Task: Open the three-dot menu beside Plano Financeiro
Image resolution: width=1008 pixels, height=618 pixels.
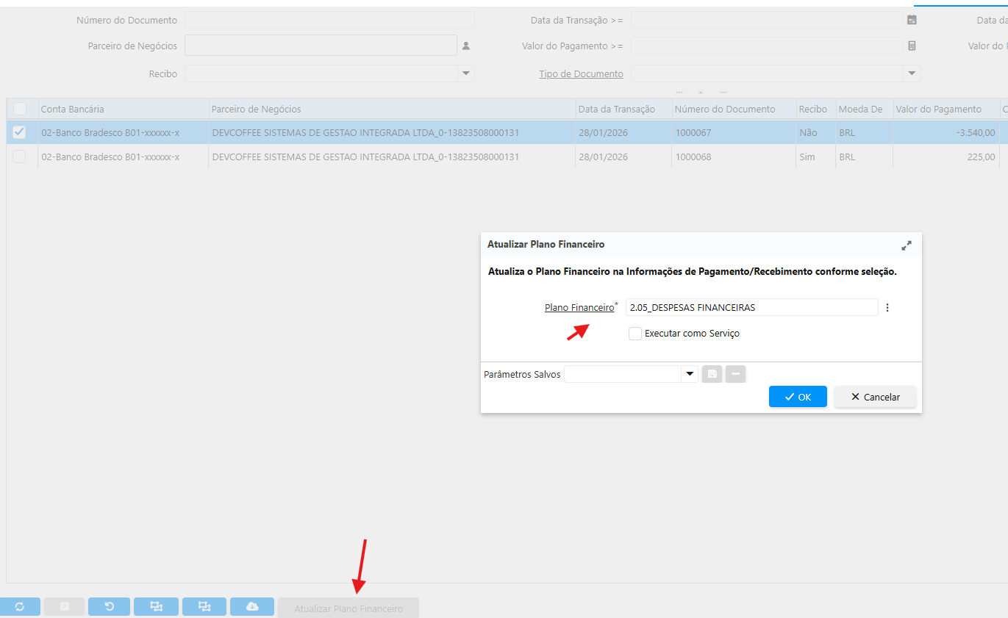Action: pyautogui.click(x=887, y=308)
